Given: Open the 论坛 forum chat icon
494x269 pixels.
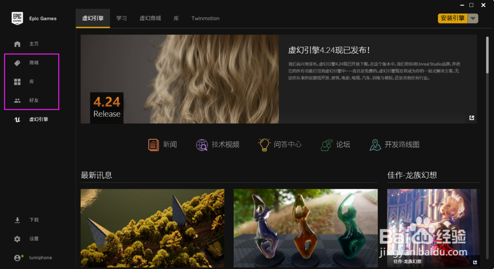Looking at the screenshot, I should pyautogui.click(x=327, y=145).
